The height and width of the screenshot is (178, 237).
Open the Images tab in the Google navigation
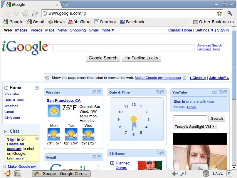point(21,30)
